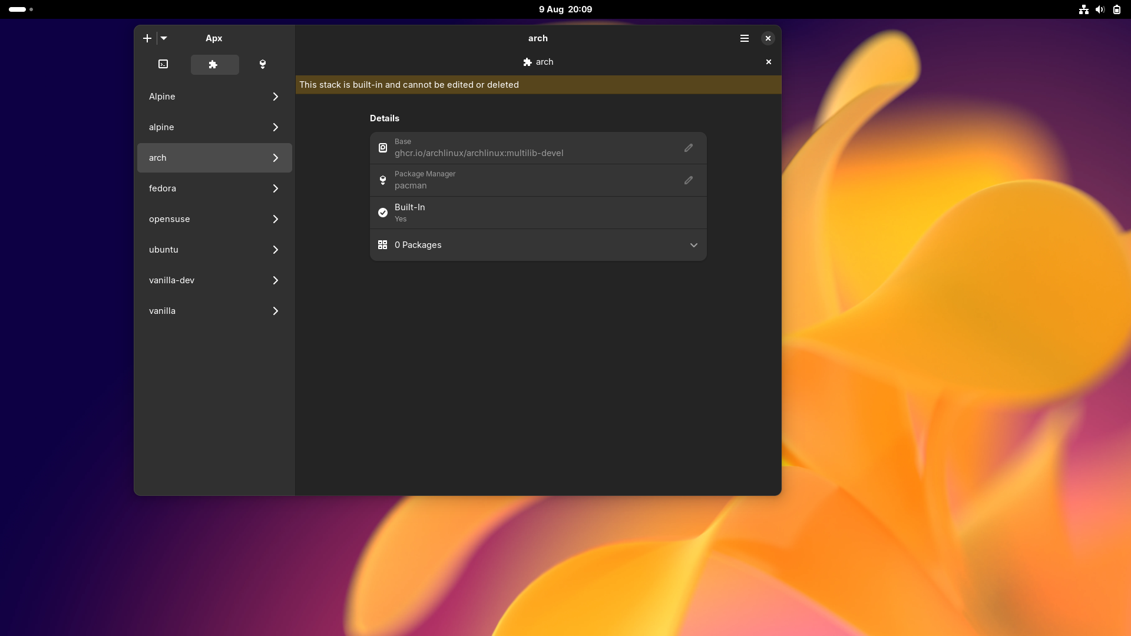Click the chevron on the arch row

click(x=275, y=158)
